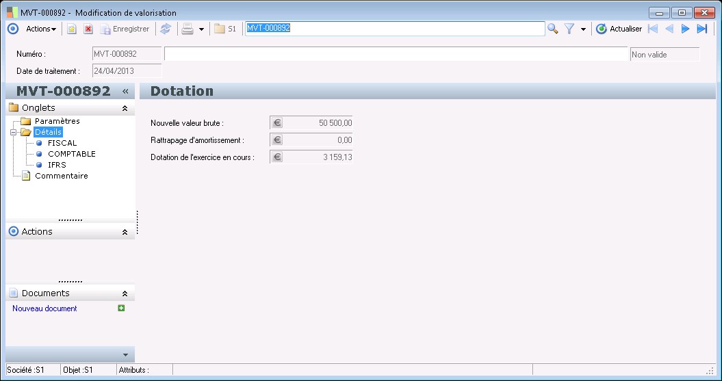The height and width of the screenshot is (381, 722).
Task: Click the MVT-000892 search field in toolbar
Action: 395,29
